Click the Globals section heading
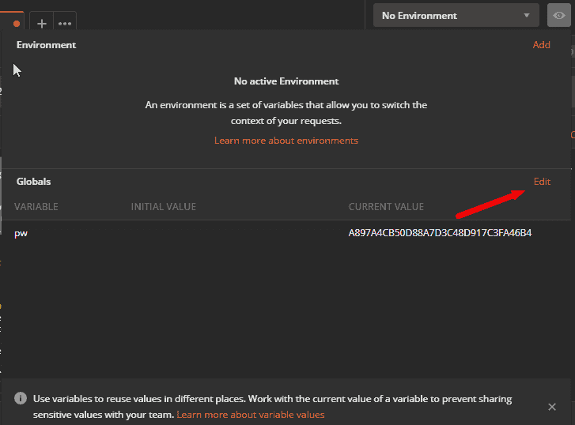The height and width of the screenshot is (425, 575). point(33,182)
